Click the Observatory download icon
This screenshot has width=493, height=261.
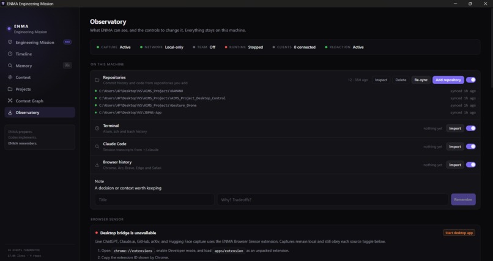[x=10, y=112]
